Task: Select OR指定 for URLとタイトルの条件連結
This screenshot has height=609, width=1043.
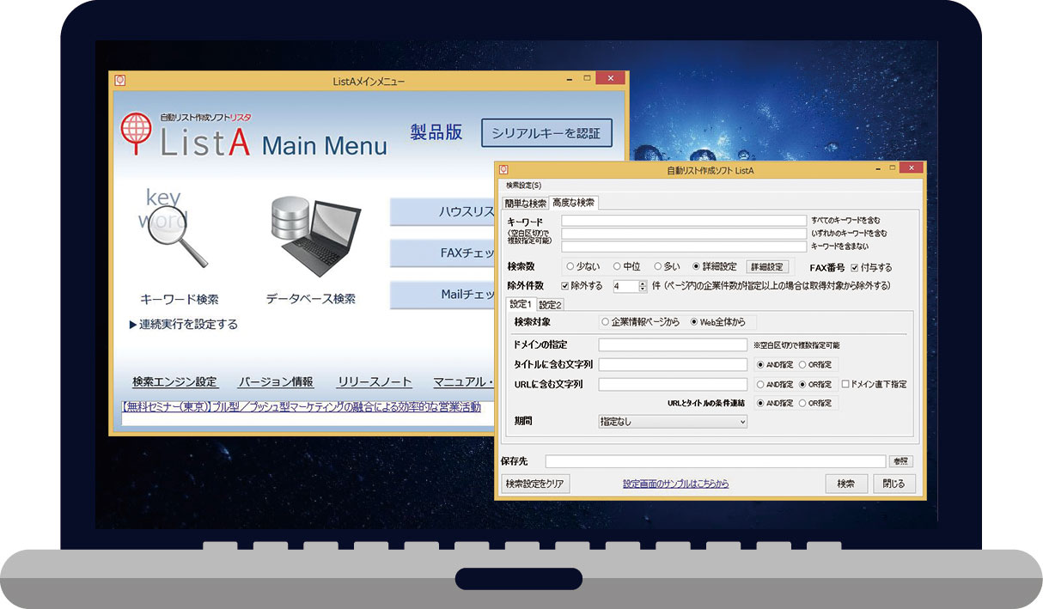Action: coord(803,403)
